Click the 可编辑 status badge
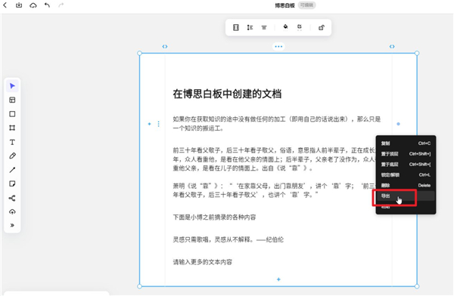This screenshot has height=296, width=454. click(306, 5)
